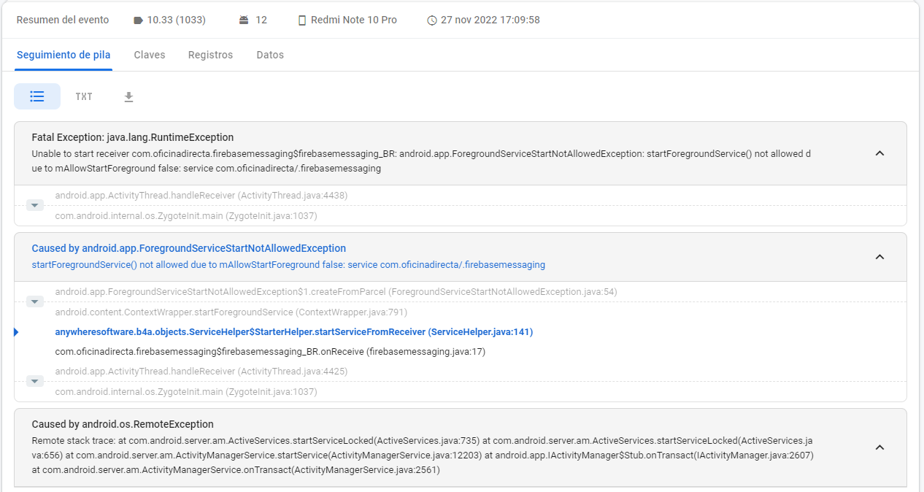Download the stack trace file

(x=128, y=97)
